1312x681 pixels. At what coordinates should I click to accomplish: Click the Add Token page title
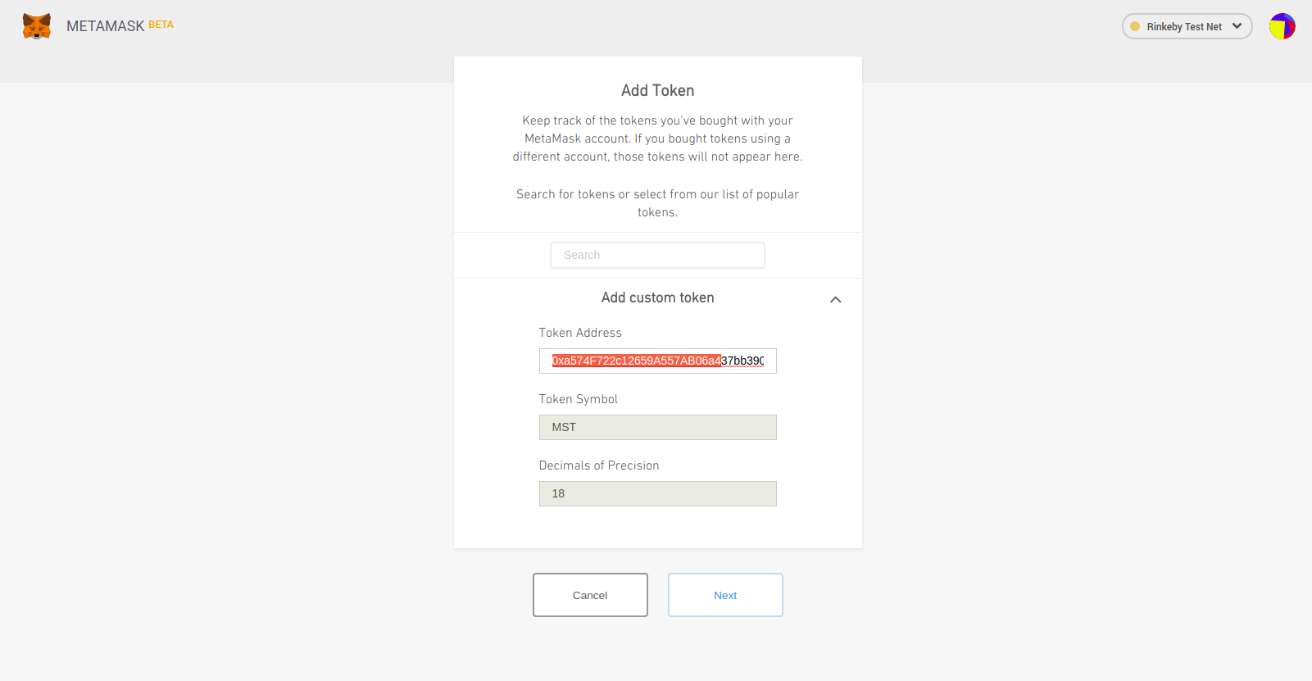[x=657, y=91]
